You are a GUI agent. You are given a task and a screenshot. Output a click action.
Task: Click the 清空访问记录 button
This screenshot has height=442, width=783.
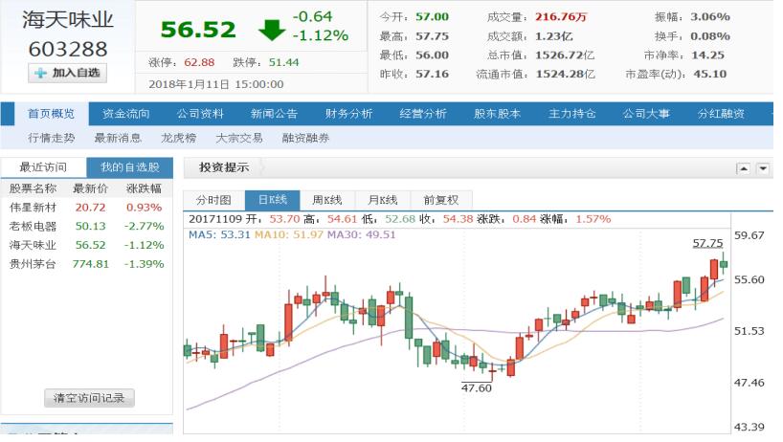(89, 398)
